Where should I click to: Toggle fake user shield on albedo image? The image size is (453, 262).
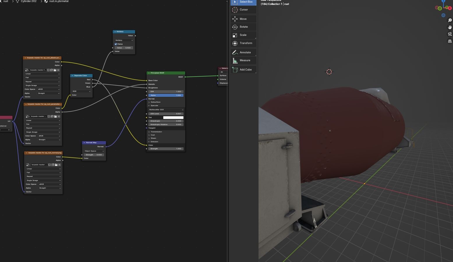48,70
